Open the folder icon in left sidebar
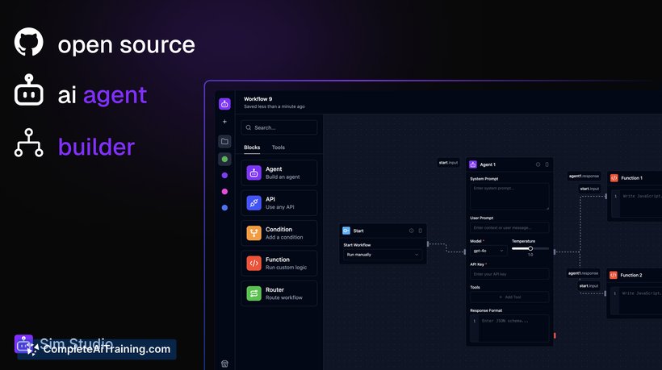 click(x=224, y=142)
